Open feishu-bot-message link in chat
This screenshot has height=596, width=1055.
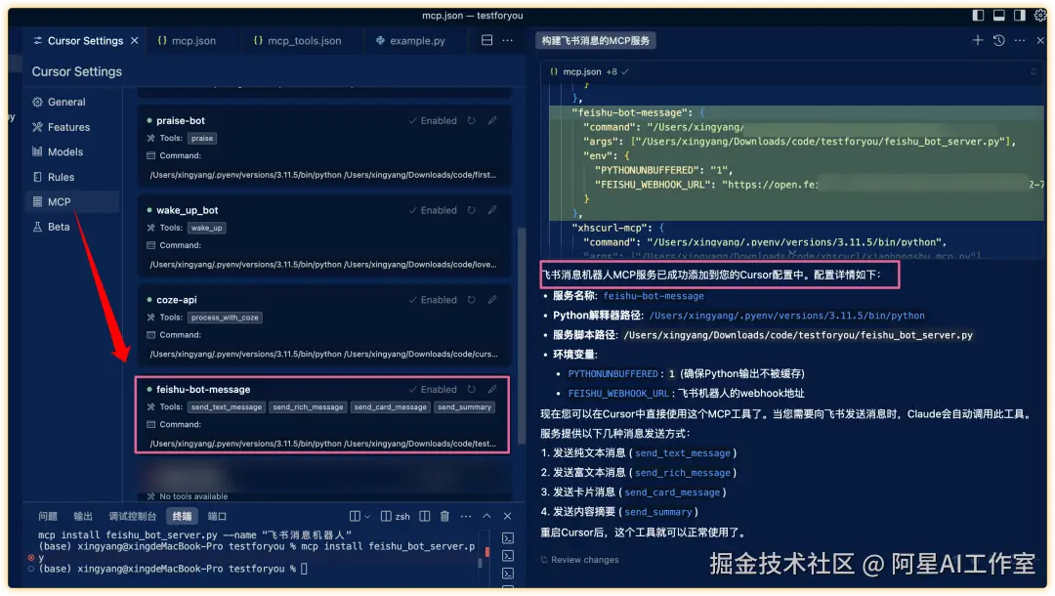pyautogui.click(x=654, y=295)
